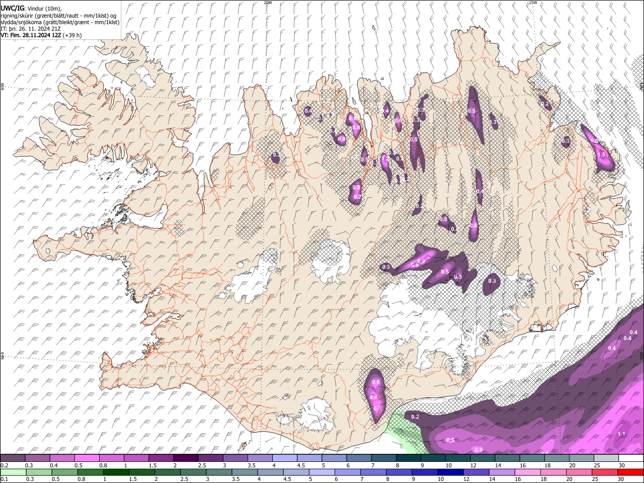Click the dark teal snow swatch at 8

[408, 458]
